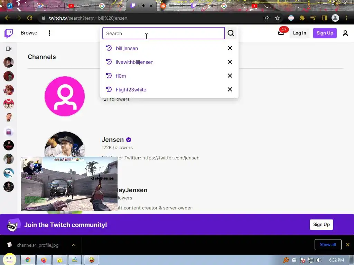This screenshot has height=265, width=354.
Task: Click the magnifier search button
Action: click(x=231, y=33)
